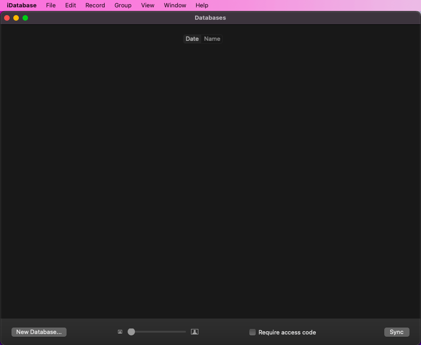
Task: Open the Record menu
Action: (95, 6)
